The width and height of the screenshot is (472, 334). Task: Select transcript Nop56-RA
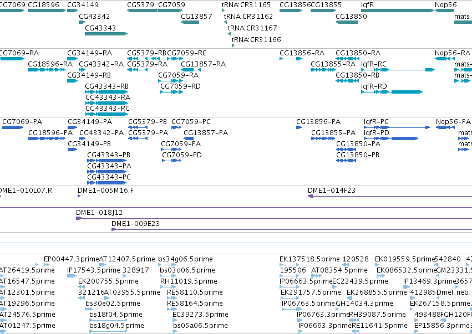pos(453,53)
